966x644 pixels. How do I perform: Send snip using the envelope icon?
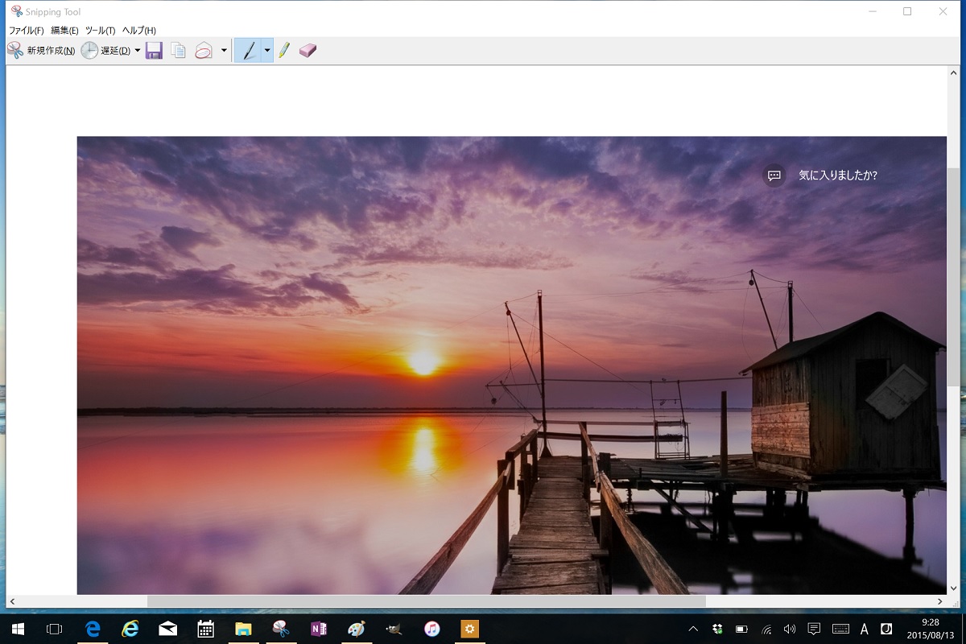click(x=204, y=51)
